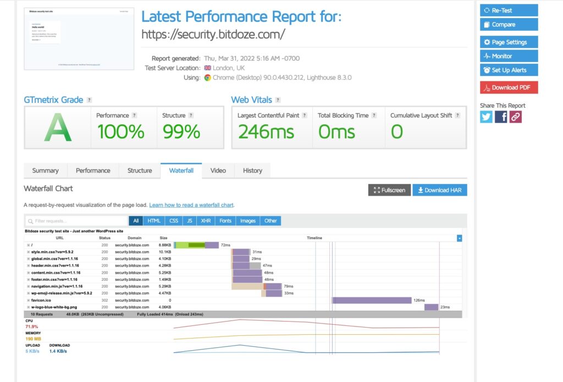Image resolution: width=563 pixels, height=382 pixels.
Task: Filter waterfall requests by XHR
Action: pyautogui.click(x=206, y=221)
